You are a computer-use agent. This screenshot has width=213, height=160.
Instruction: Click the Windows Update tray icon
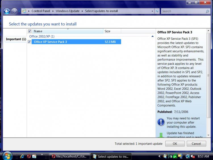(x=165, y=156)
